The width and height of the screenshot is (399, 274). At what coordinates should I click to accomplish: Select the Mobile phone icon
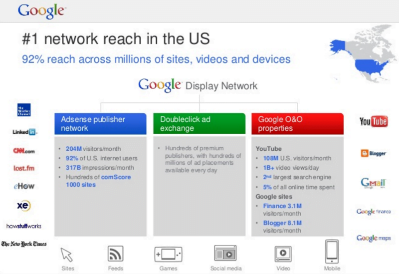[x=332, y=252]
